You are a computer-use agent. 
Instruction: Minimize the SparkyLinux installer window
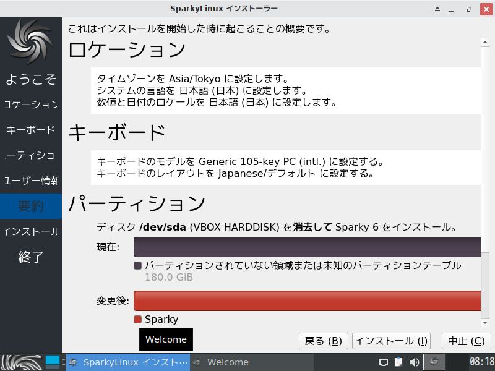tap(452, 9)
